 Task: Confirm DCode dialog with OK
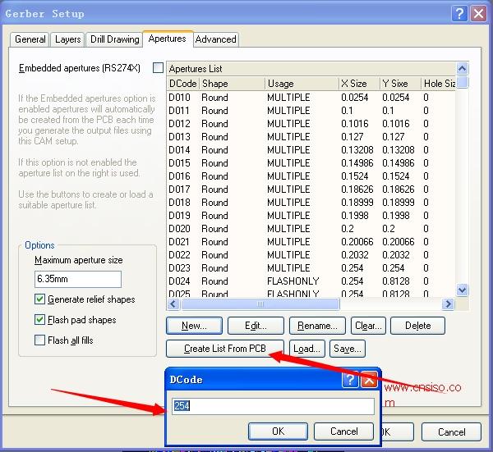click(x=278, y=431)
